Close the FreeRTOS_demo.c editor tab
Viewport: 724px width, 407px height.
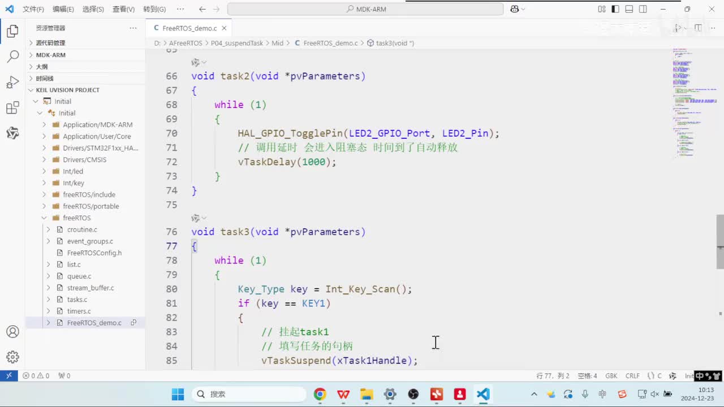224,28
